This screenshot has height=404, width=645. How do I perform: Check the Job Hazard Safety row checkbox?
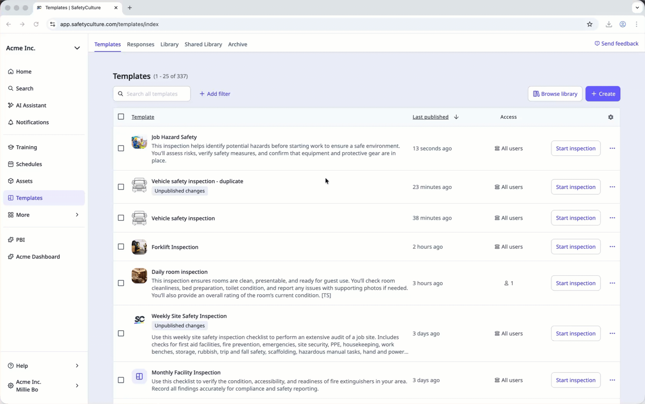(x=121, y=148)
